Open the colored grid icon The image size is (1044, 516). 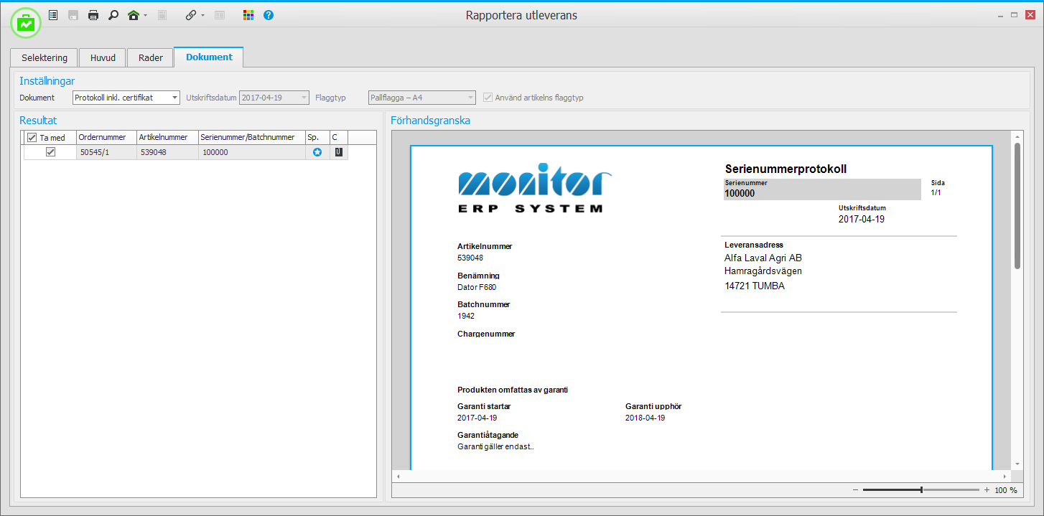248,15
